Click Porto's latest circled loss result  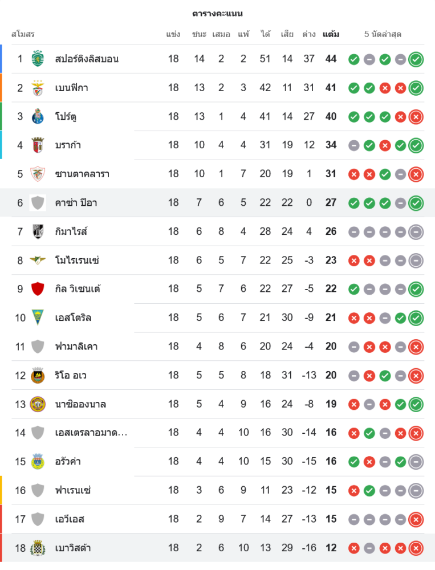point(416,116)
